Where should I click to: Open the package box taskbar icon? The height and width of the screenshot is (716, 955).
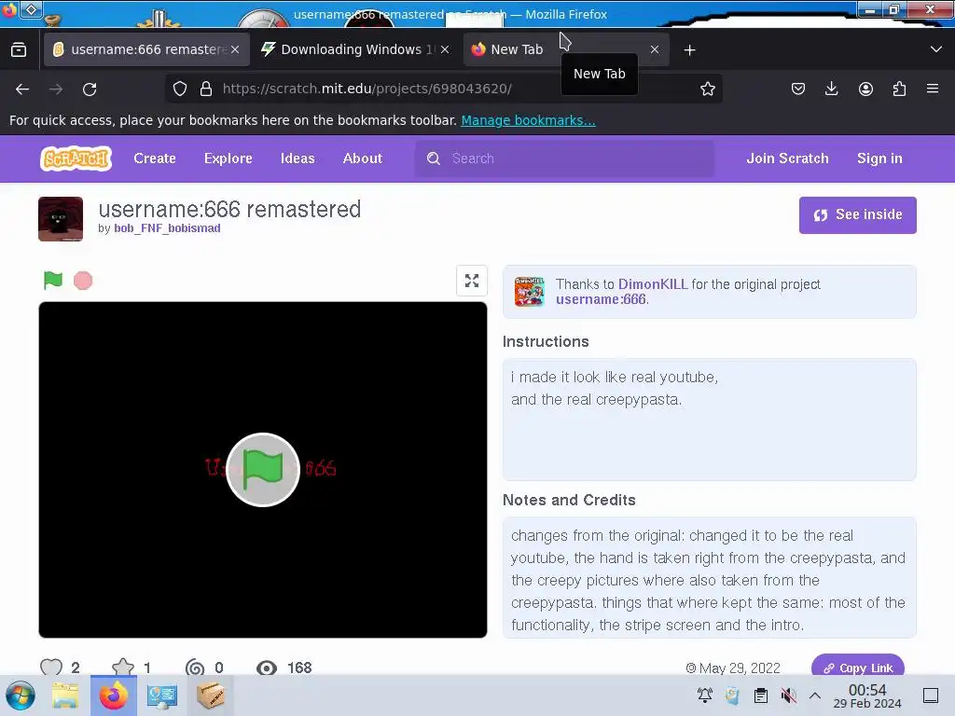[211, 695]
